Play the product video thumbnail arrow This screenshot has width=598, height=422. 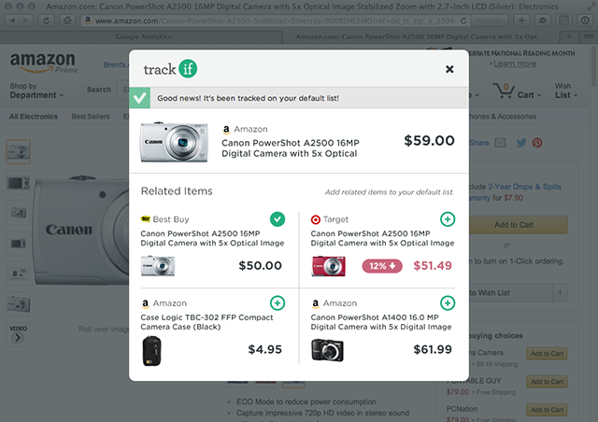click(18, 337)
